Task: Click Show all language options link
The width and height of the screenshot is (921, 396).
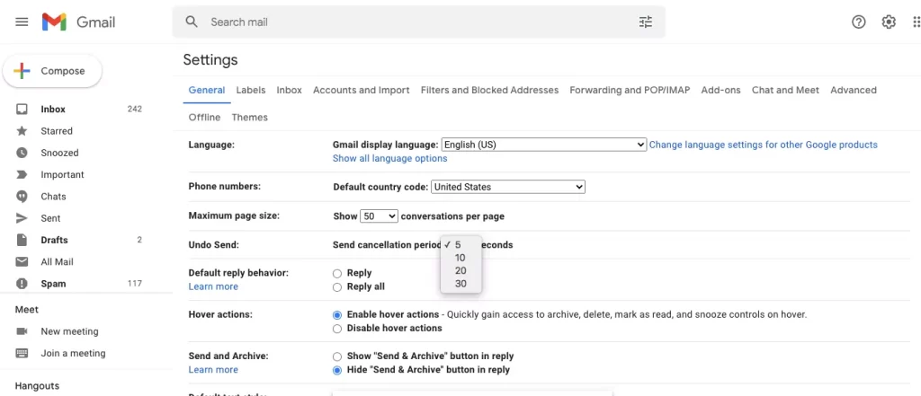Action: [390, 158]
